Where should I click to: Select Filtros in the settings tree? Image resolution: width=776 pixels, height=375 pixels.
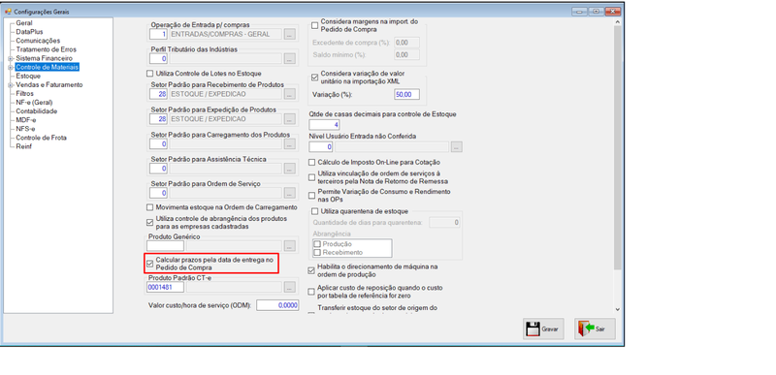25,93
